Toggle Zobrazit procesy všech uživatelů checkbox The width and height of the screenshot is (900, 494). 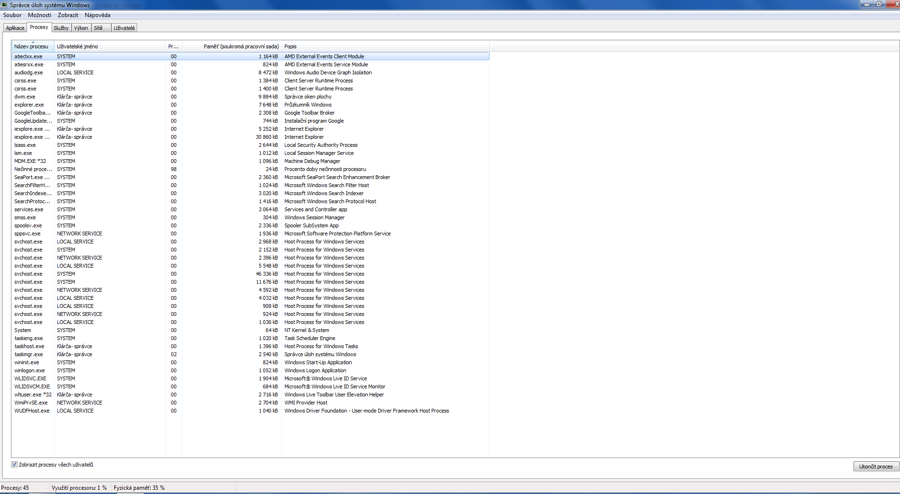[x=14, y=465]
